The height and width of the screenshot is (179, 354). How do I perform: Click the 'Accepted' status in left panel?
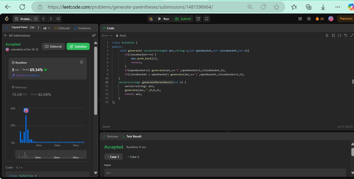pos(13,44)
